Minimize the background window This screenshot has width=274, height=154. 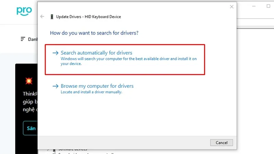[x=253, y=6]
